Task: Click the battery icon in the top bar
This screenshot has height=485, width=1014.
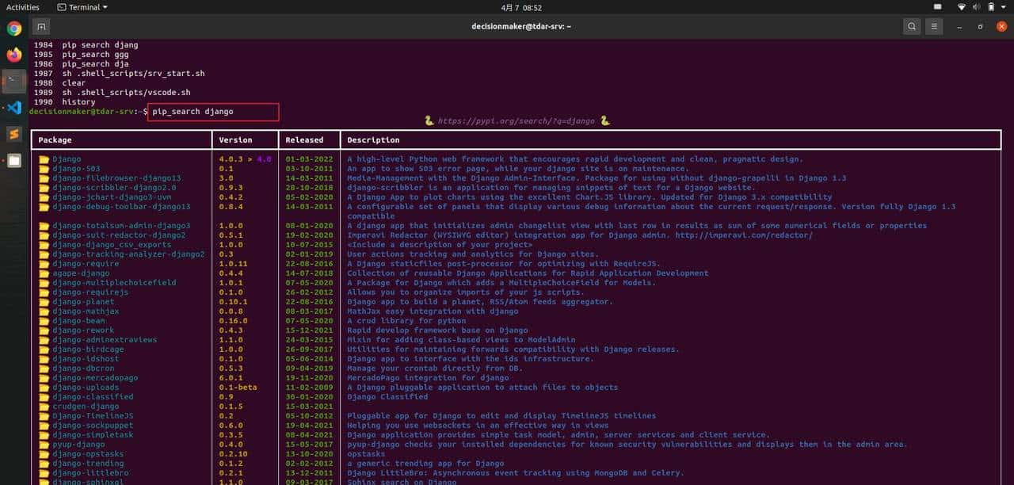Action: coord(992,7)
